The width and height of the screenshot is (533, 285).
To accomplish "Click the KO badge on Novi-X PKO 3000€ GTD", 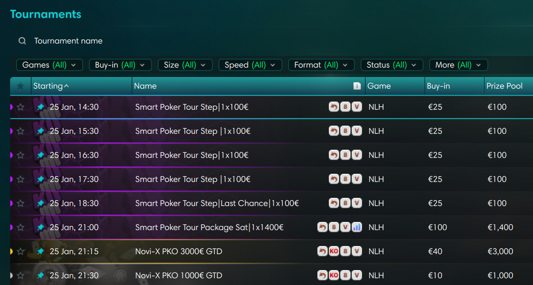I will pyautogui.click(x=334, y=251).
